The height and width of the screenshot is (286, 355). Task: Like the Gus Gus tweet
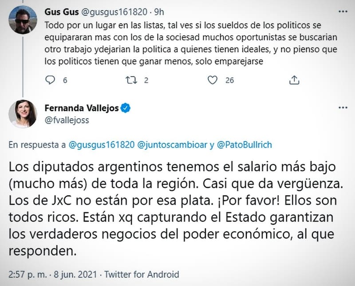click(x=213, y=80)
